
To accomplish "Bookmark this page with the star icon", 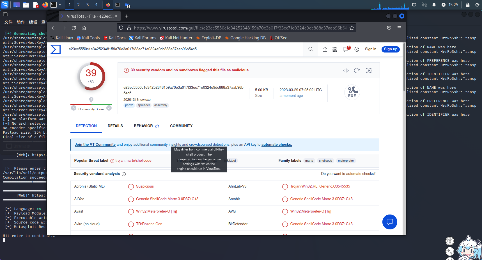I will (352, 28).
